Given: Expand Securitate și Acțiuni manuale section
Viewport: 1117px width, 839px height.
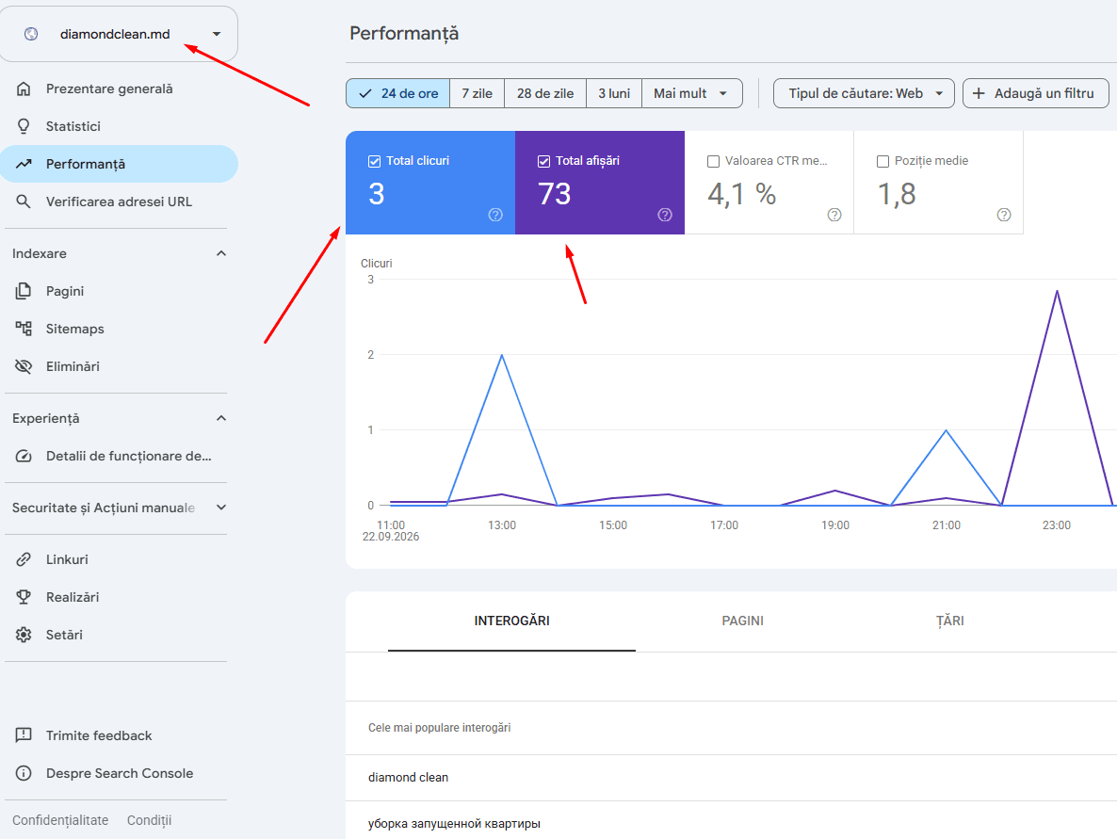Looking at the screenshot, I should [x=220, y=508].
